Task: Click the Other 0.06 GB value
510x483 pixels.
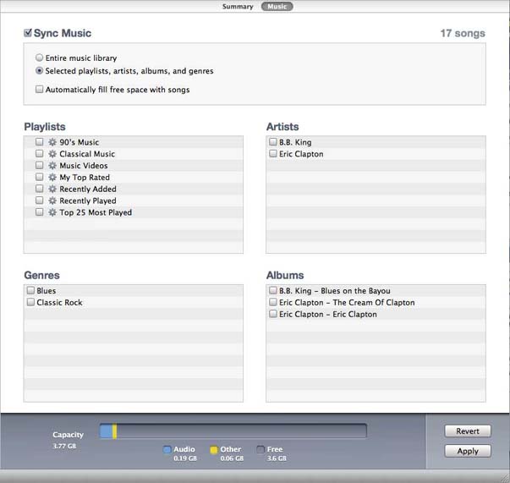Action: coord(232,458)
